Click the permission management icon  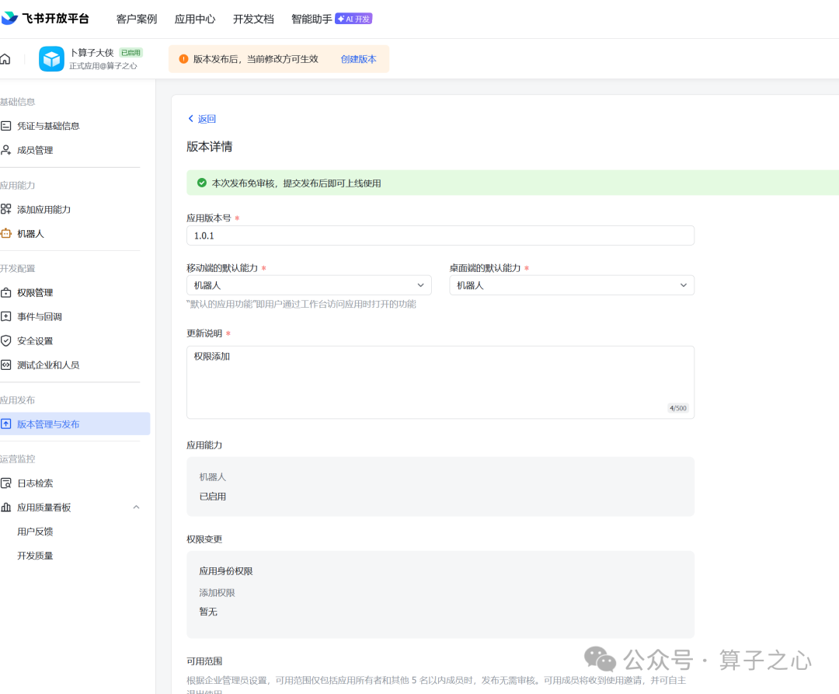pyautogui.click(x=6, y=293)
